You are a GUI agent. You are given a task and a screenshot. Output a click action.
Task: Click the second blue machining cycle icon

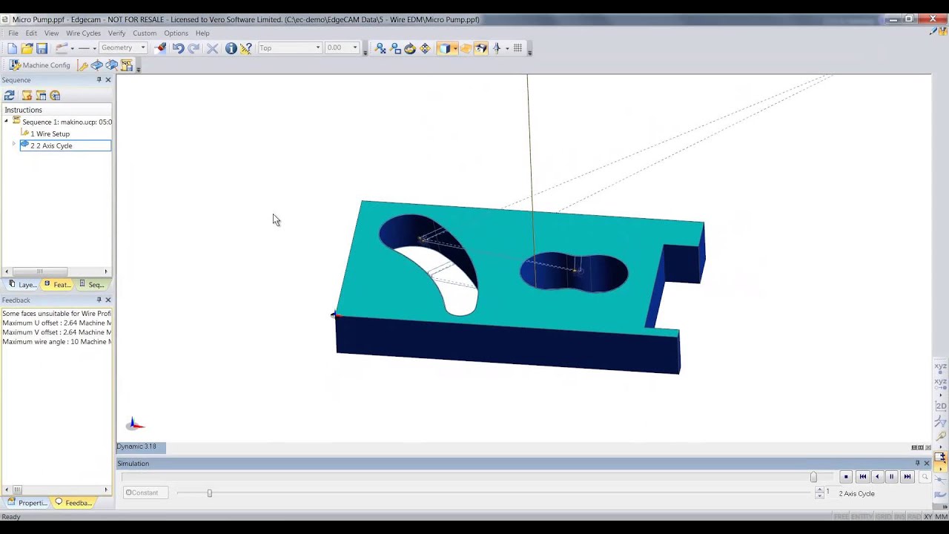tap(111, 65)
